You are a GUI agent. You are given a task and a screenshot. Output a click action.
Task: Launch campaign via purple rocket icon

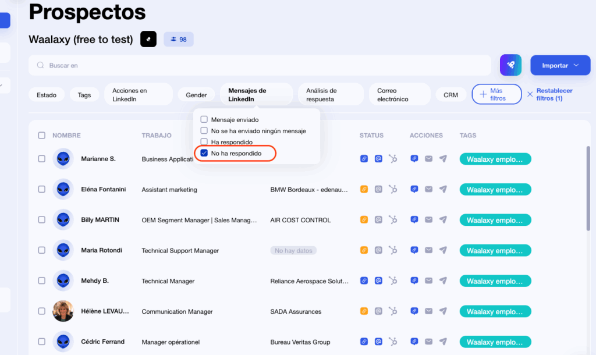pos(510,65)
